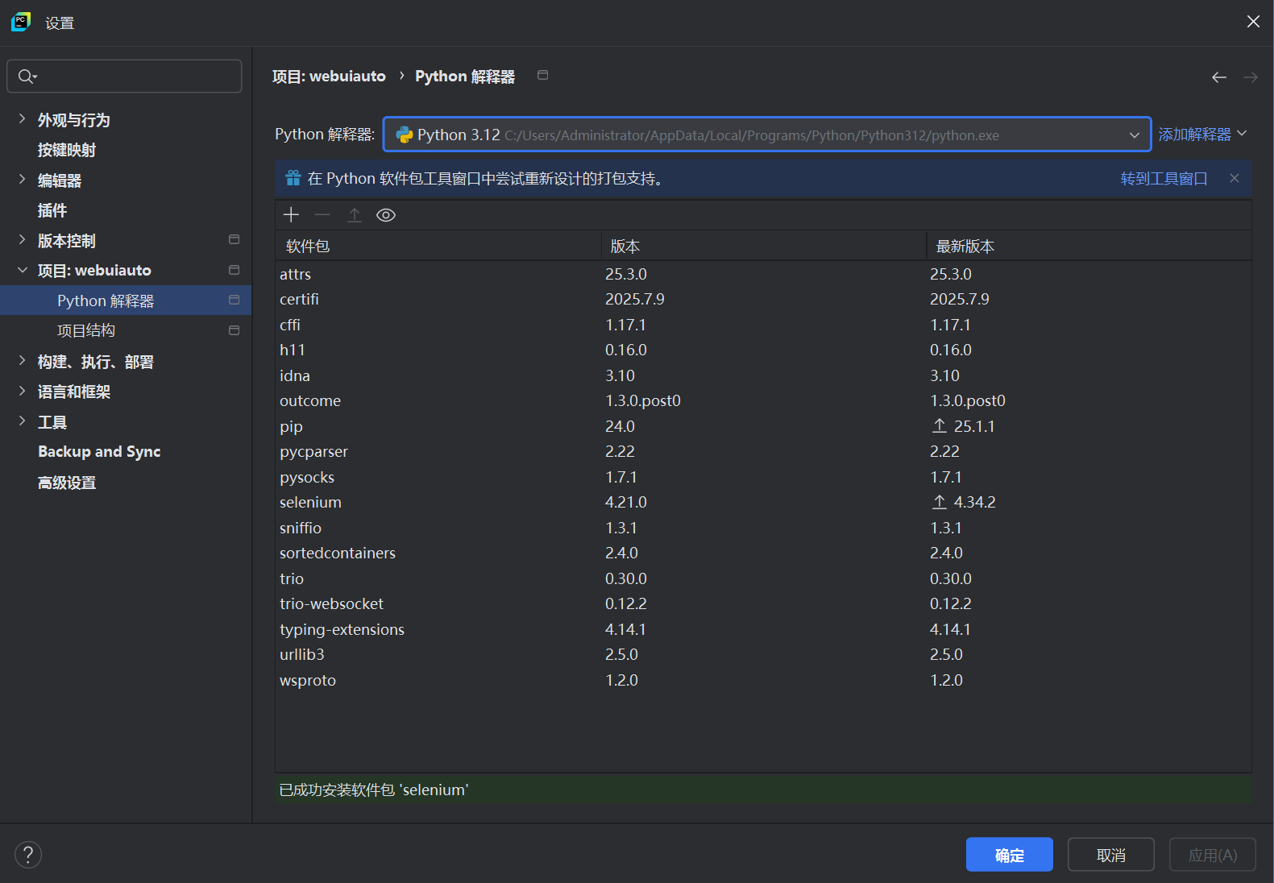
Task: Select the pip package row
Action: (x=763, y=426)
